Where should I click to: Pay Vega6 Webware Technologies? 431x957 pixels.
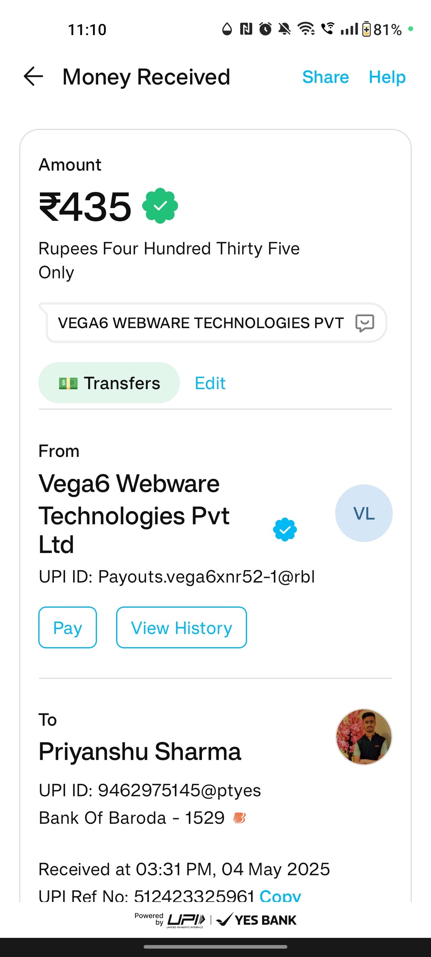67,628
